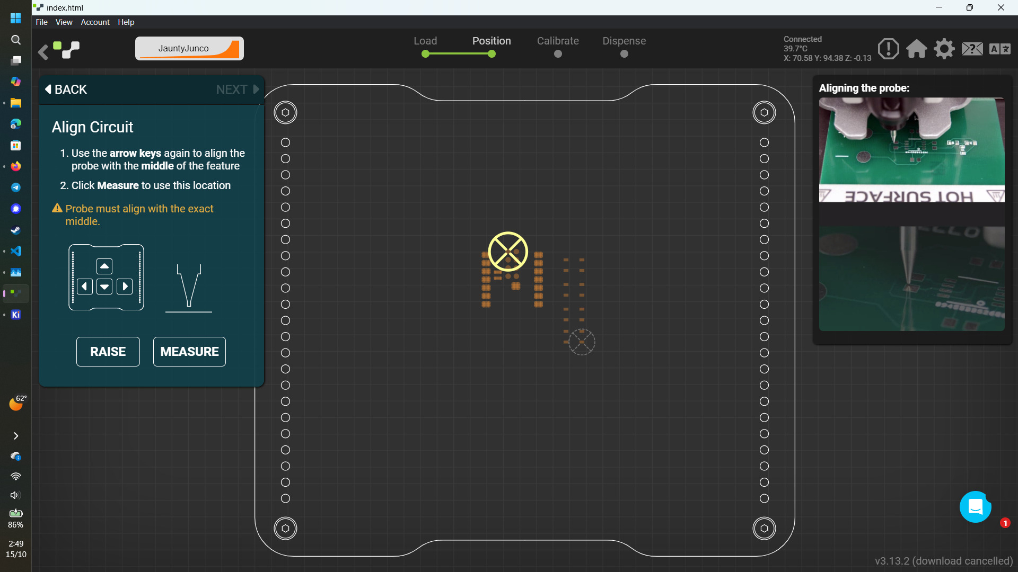Switch to the Dispense step
Image resolution: width=1018 pixels, height=572 pixels.
(624, 46)
